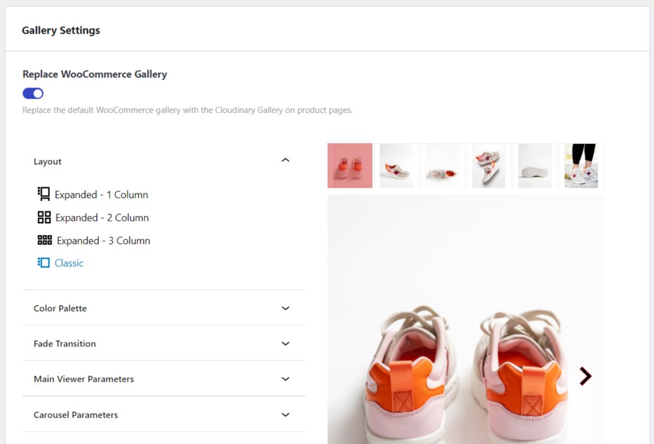
Task: Pick Expanded - 3 Column layout text
Action: tap(103, 240)
